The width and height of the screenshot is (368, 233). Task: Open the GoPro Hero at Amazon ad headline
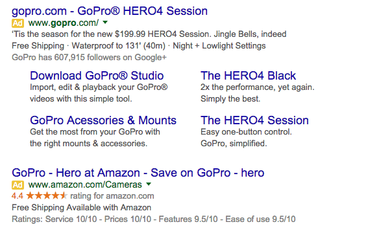pyautogui.click(x=138, y=173)
